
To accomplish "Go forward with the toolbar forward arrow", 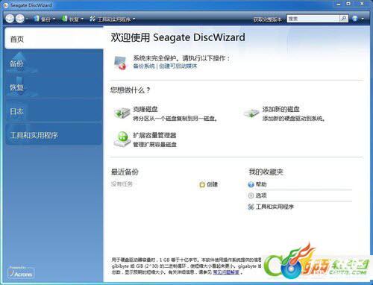I will [x=19, y=19].
